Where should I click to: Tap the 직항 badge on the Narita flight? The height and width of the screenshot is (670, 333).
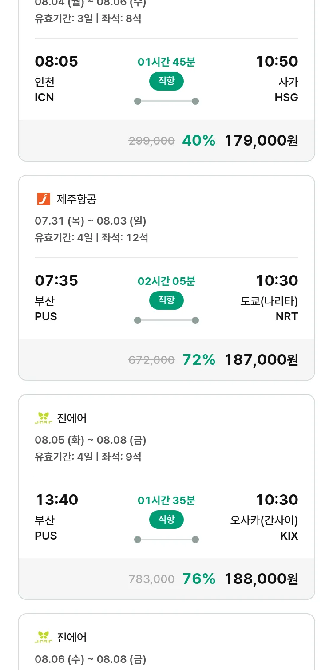(166, 300)
